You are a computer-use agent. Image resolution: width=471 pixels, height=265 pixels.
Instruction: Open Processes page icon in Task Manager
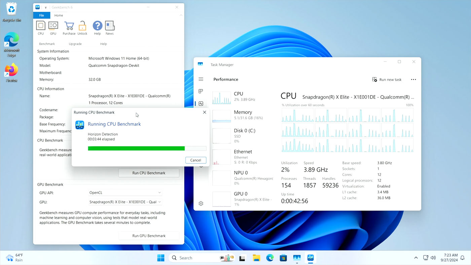click(201, 91)
